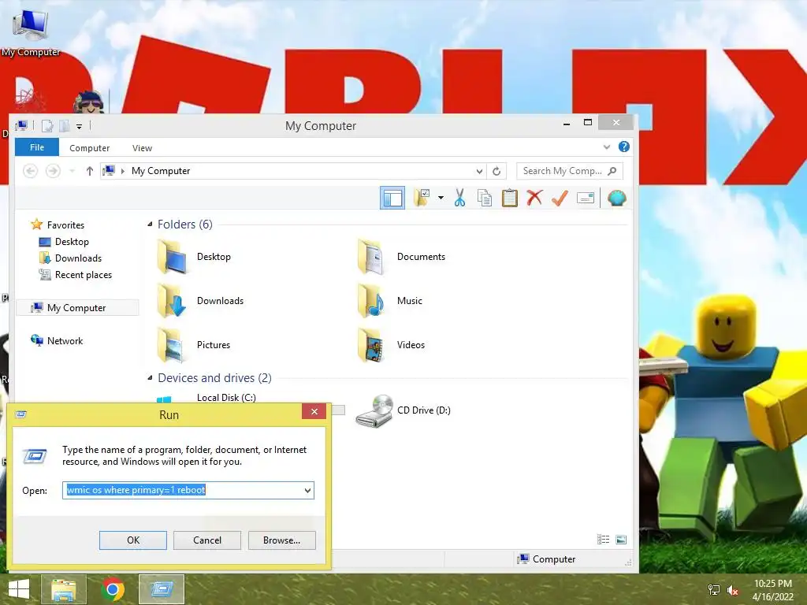This screenshot has width=807, height=605.
Task: Click the Properties icon in quick access toolbar
Action: 47,125
